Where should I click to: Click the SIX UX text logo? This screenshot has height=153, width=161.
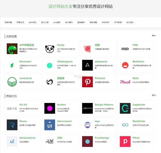(12, 109)
